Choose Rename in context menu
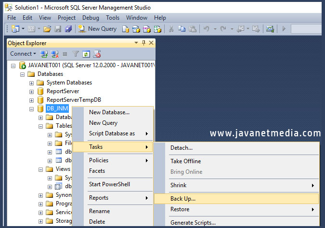The image size is (325, 228). (113, 211)
